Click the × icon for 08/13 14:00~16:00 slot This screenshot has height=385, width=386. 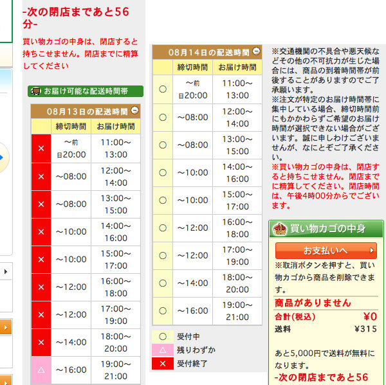coord(41,232)
